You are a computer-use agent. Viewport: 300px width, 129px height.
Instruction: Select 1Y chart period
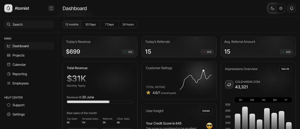pos(286,100)
